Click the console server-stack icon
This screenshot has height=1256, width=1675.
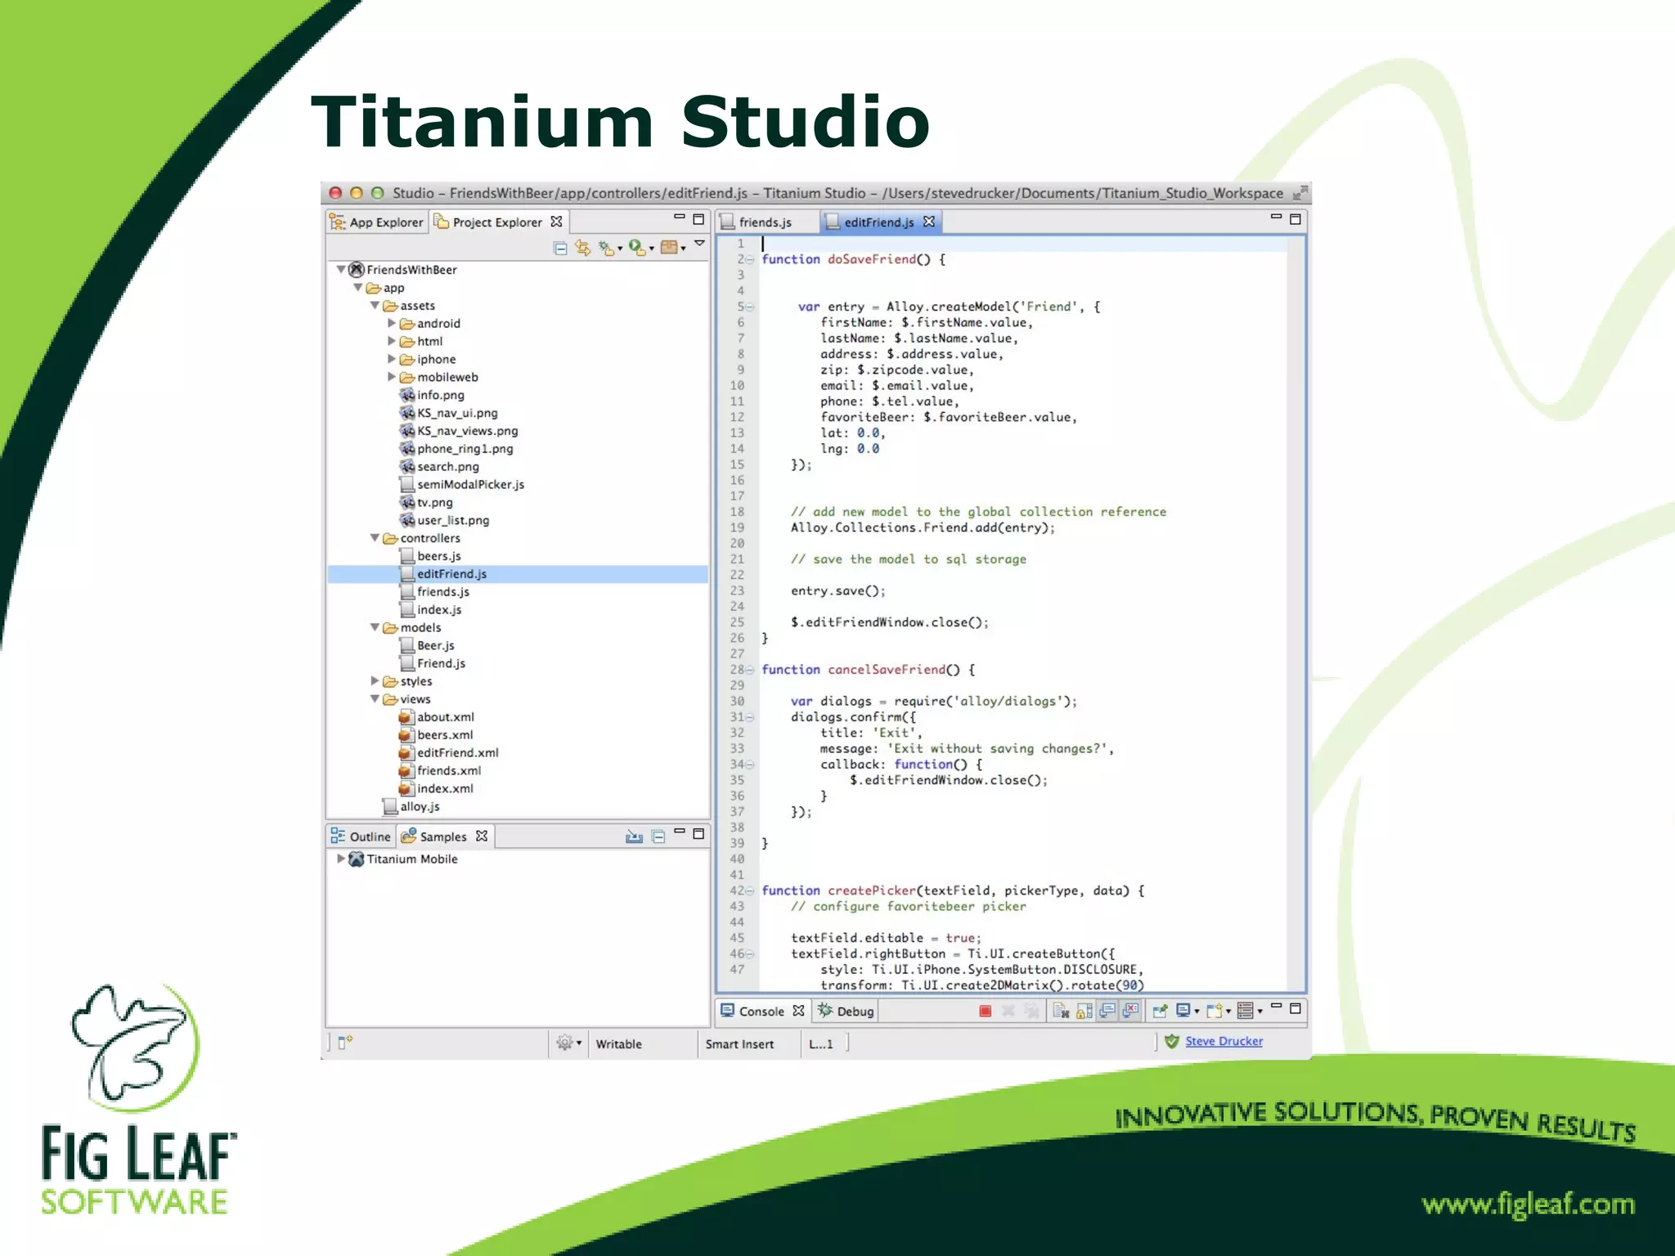click(x=1245, y=1012)
